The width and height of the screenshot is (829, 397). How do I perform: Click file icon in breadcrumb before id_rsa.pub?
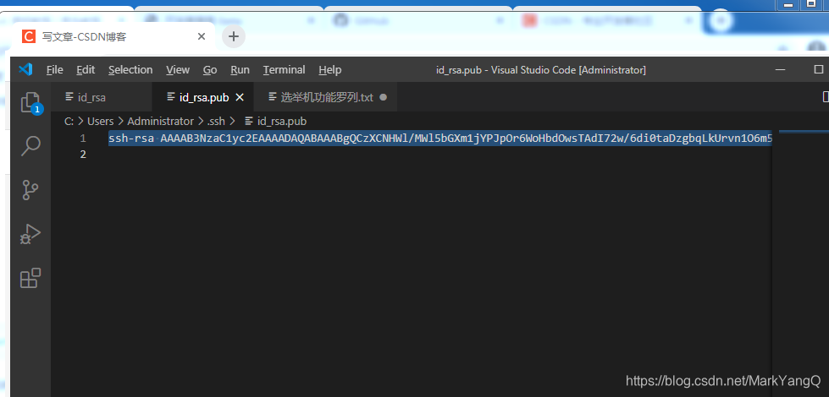coord(248,122)
